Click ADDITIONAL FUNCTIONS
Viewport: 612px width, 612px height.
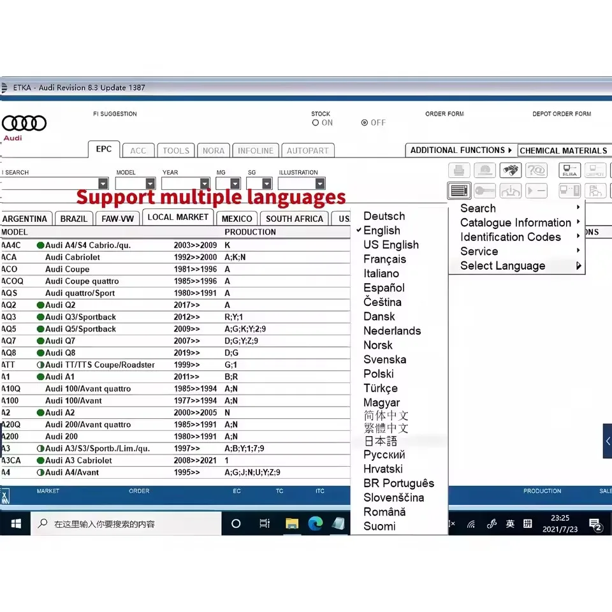(456, 150)
